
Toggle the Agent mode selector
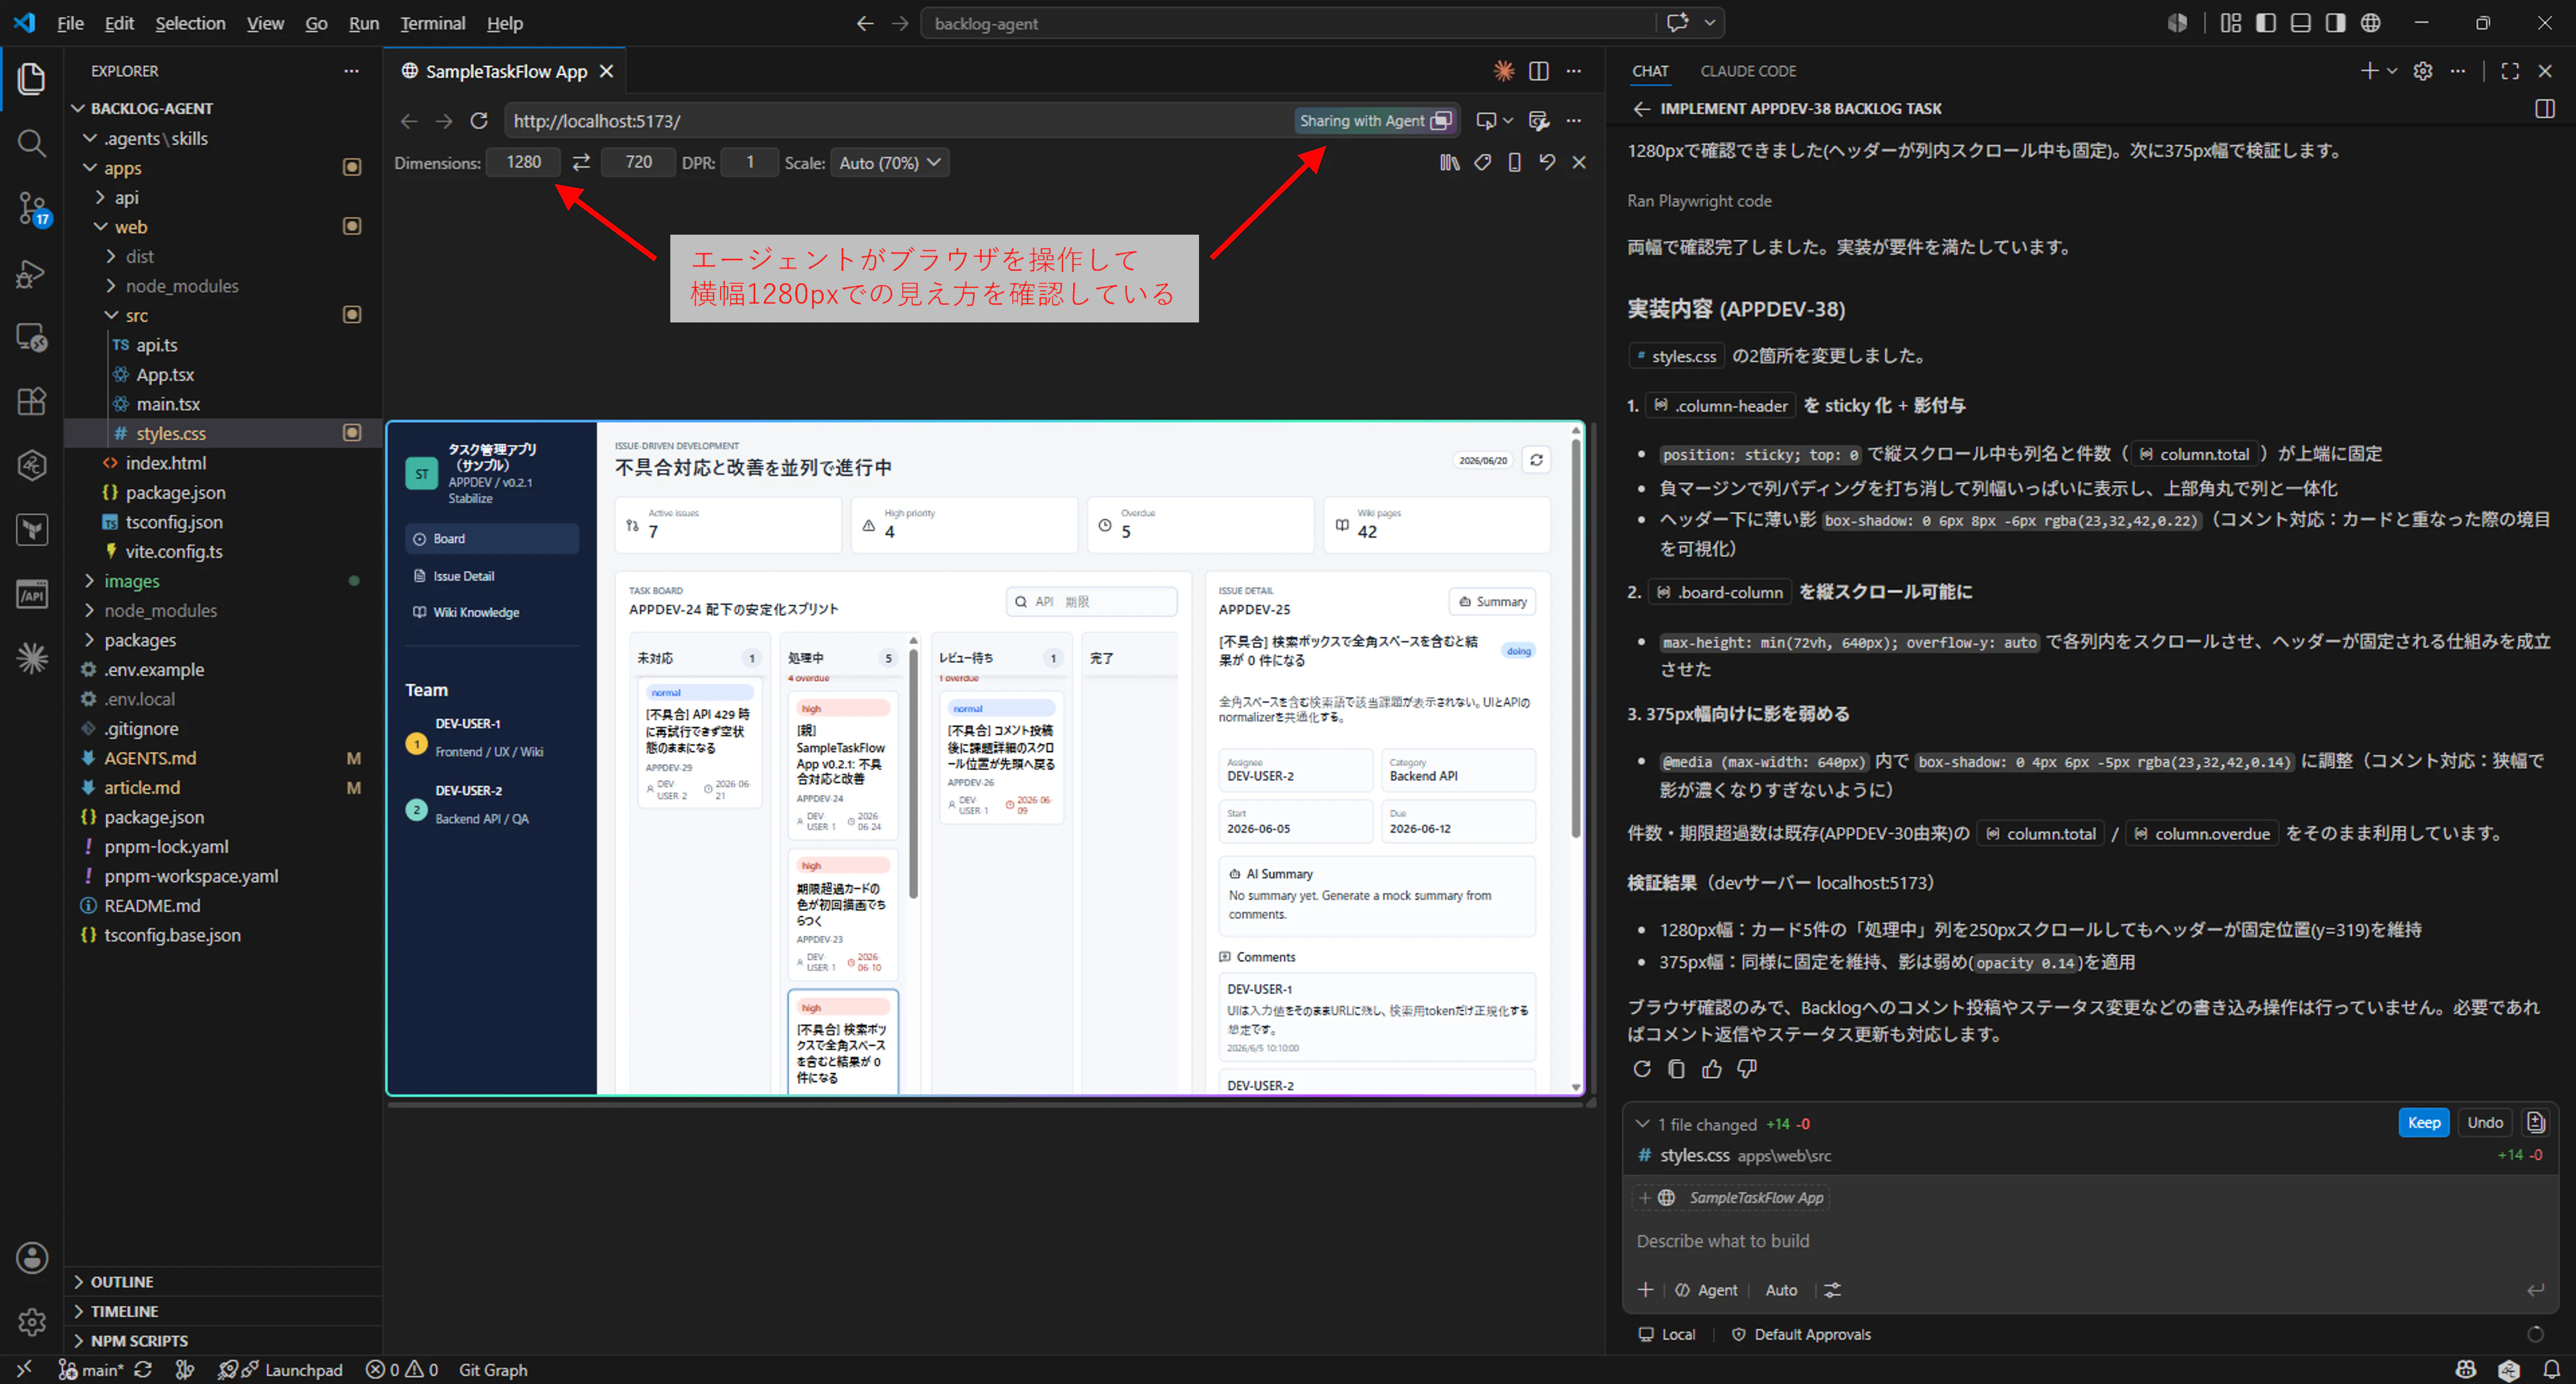(x=1707, y=1290)
